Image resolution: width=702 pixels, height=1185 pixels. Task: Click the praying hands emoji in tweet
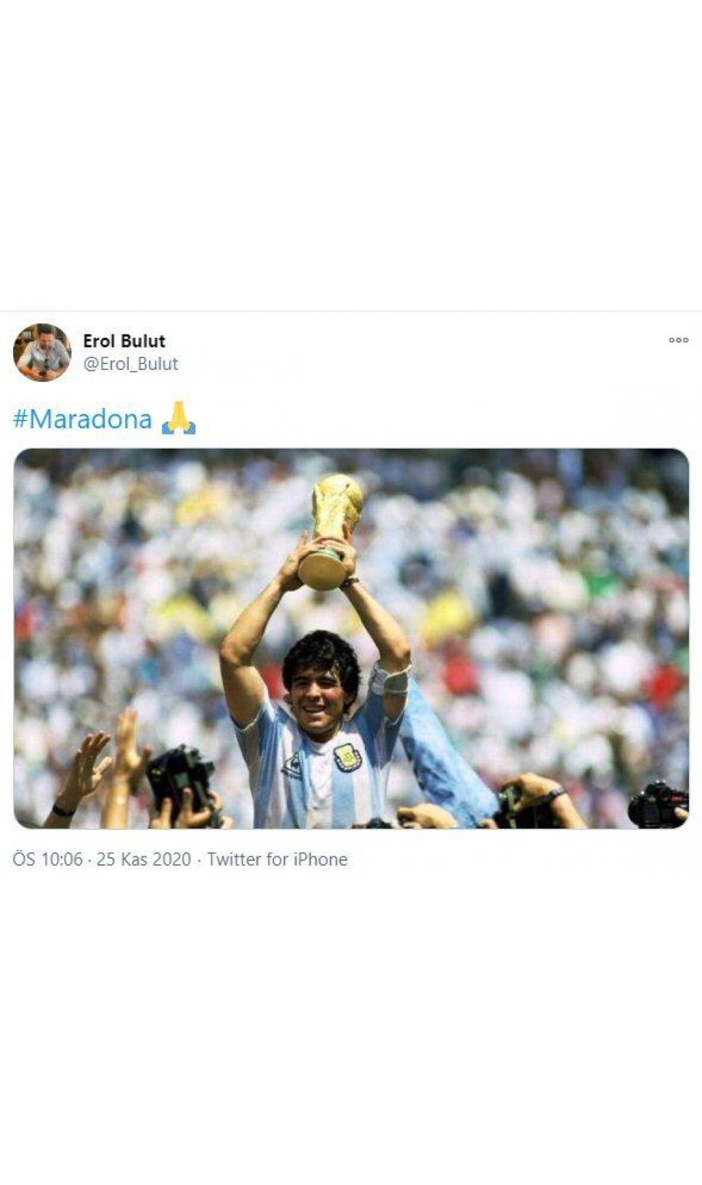click(x=178, y=418)
